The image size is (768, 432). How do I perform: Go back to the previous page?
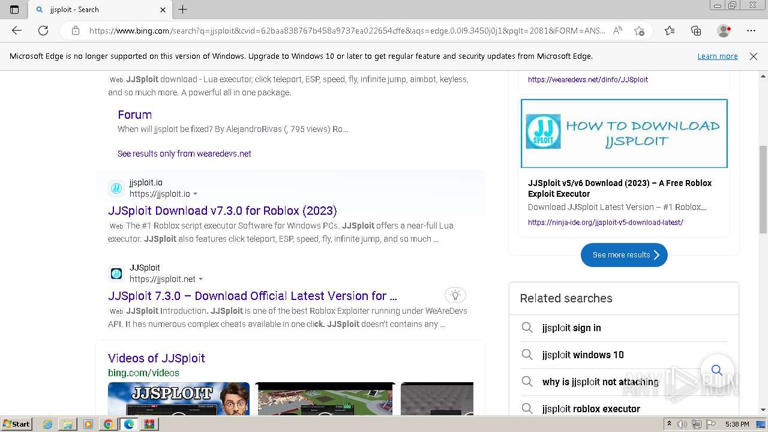click(17, 31)
